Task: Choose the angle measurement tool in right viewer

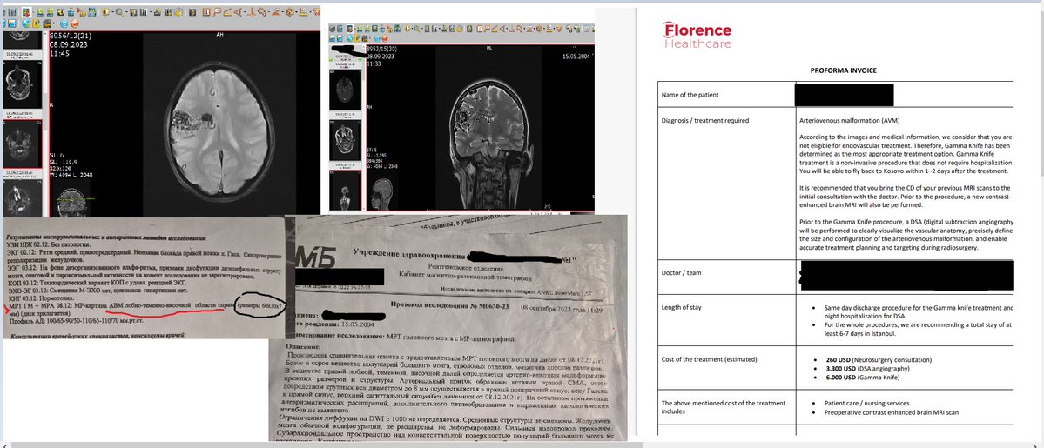Action: point(502,29)
